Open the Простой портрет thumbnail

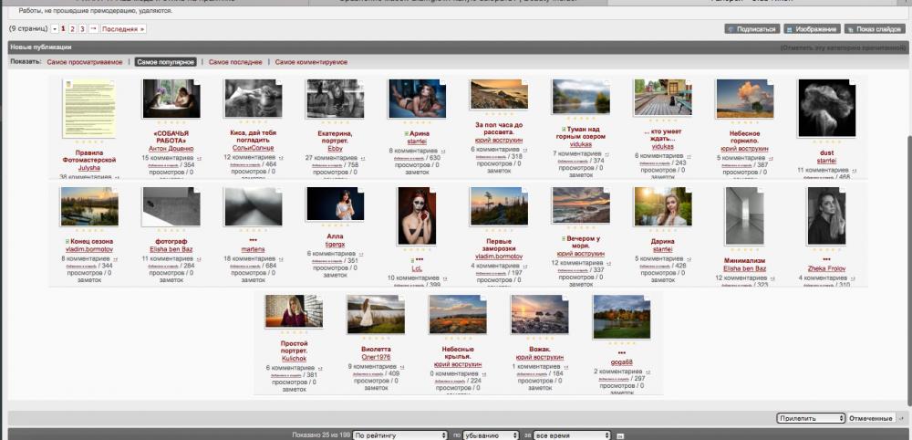tap(294, 310)
